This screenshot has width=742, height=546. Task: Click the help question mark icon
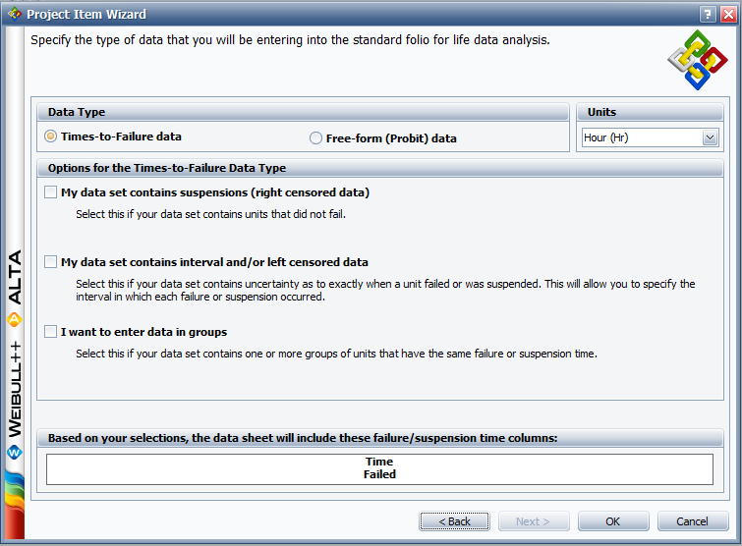(x=708, y=14)
